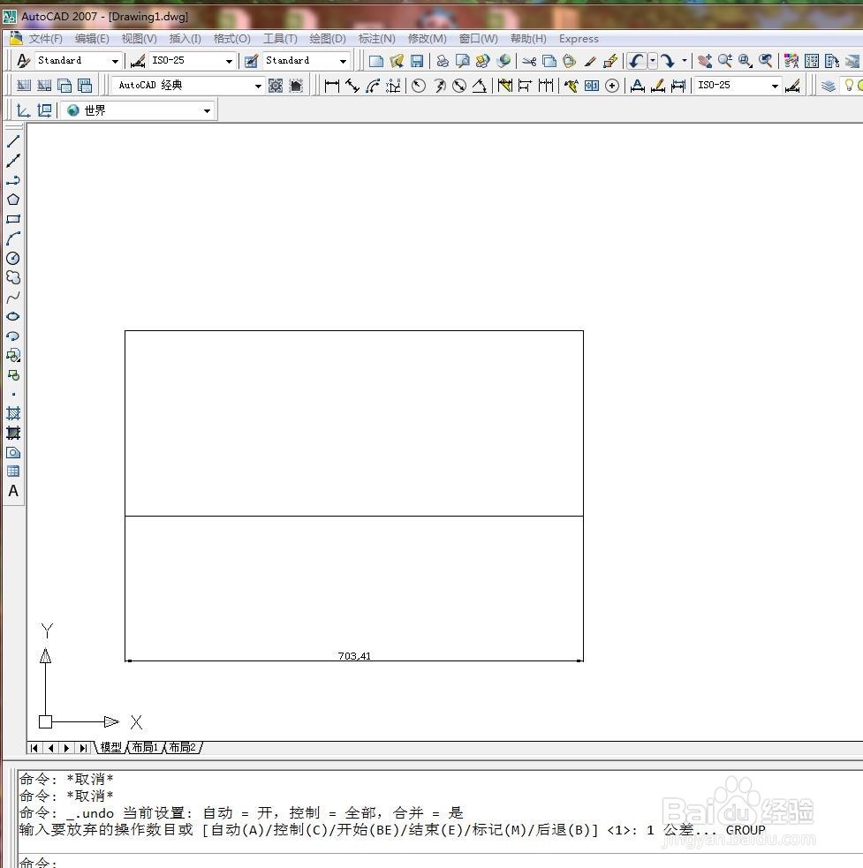Click the 703,41 dimension text
Image resolution: width=863 pixels, height=868 pixels.
pos(354,656)
